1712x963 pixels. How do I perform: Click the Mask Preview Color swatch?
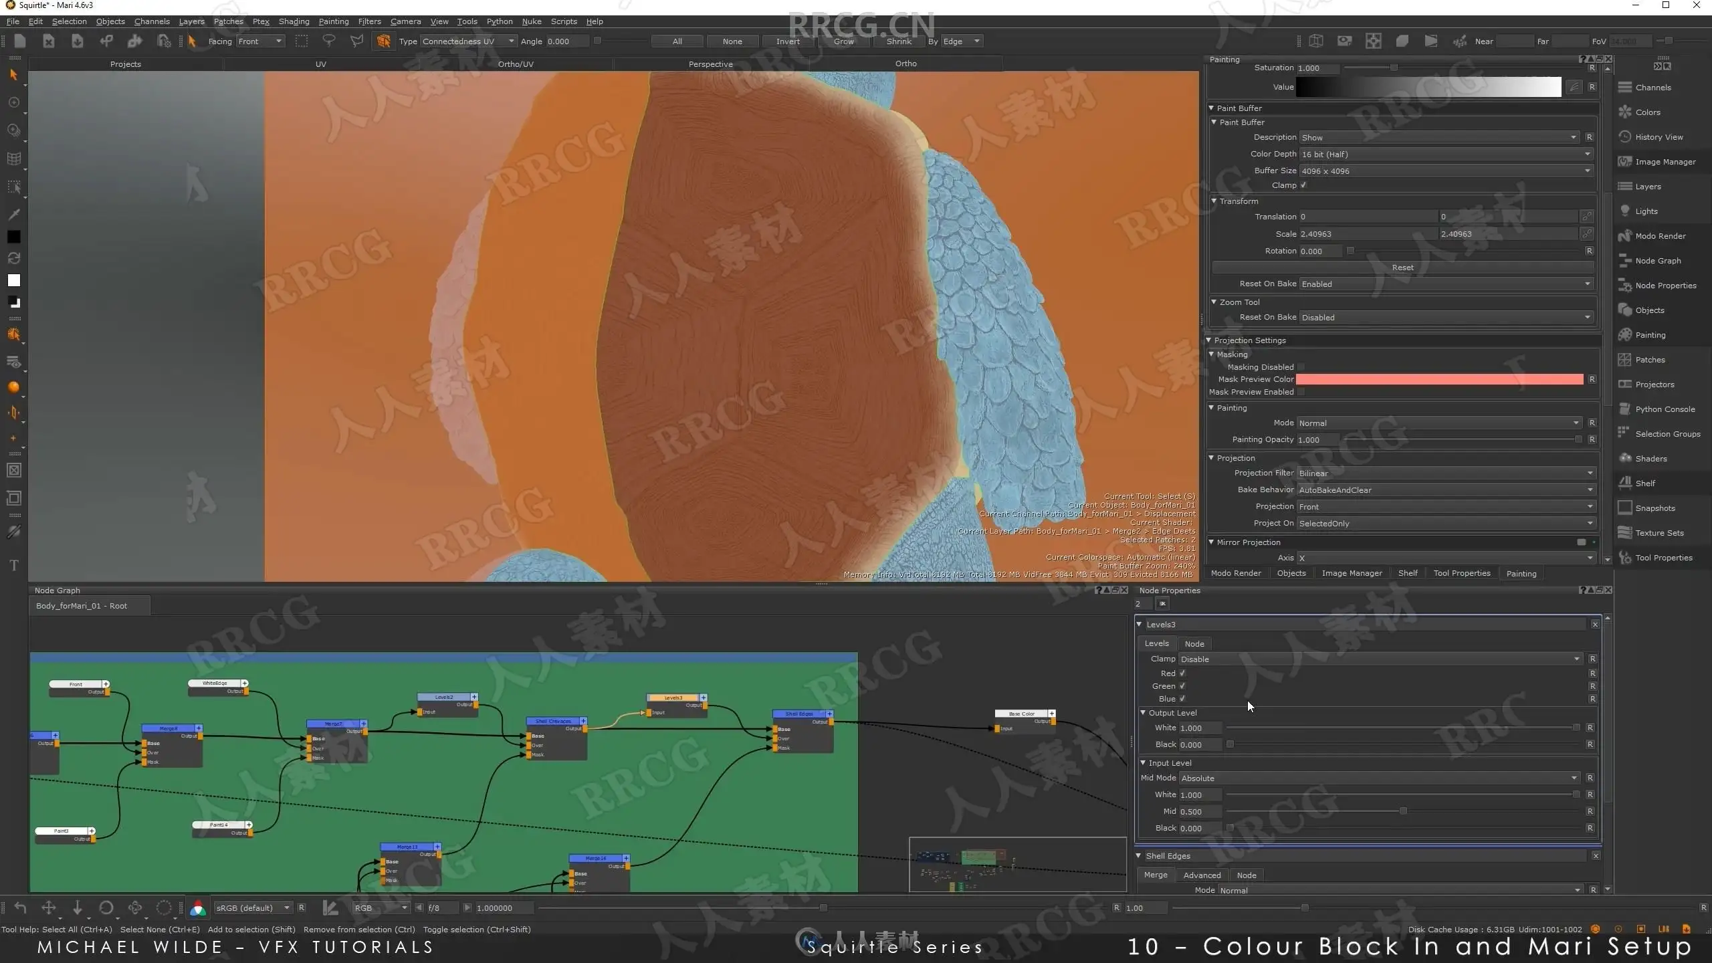(1439, 379)
